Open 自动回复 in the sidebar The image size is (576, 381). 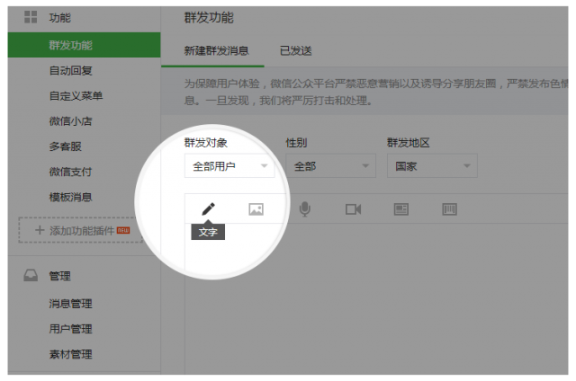pos(70,70)
